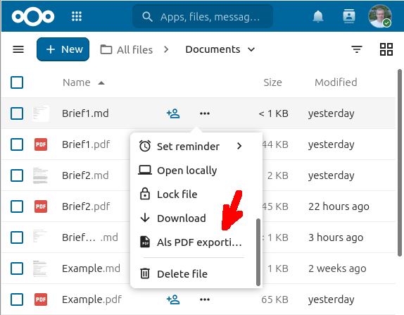Choose Als PDF exportieren menu entry

coord(191,242)
